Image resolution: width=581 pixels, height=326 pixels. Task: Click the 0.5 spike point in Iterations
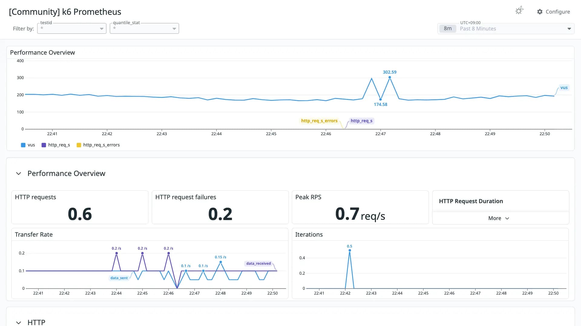click(350, 250)
